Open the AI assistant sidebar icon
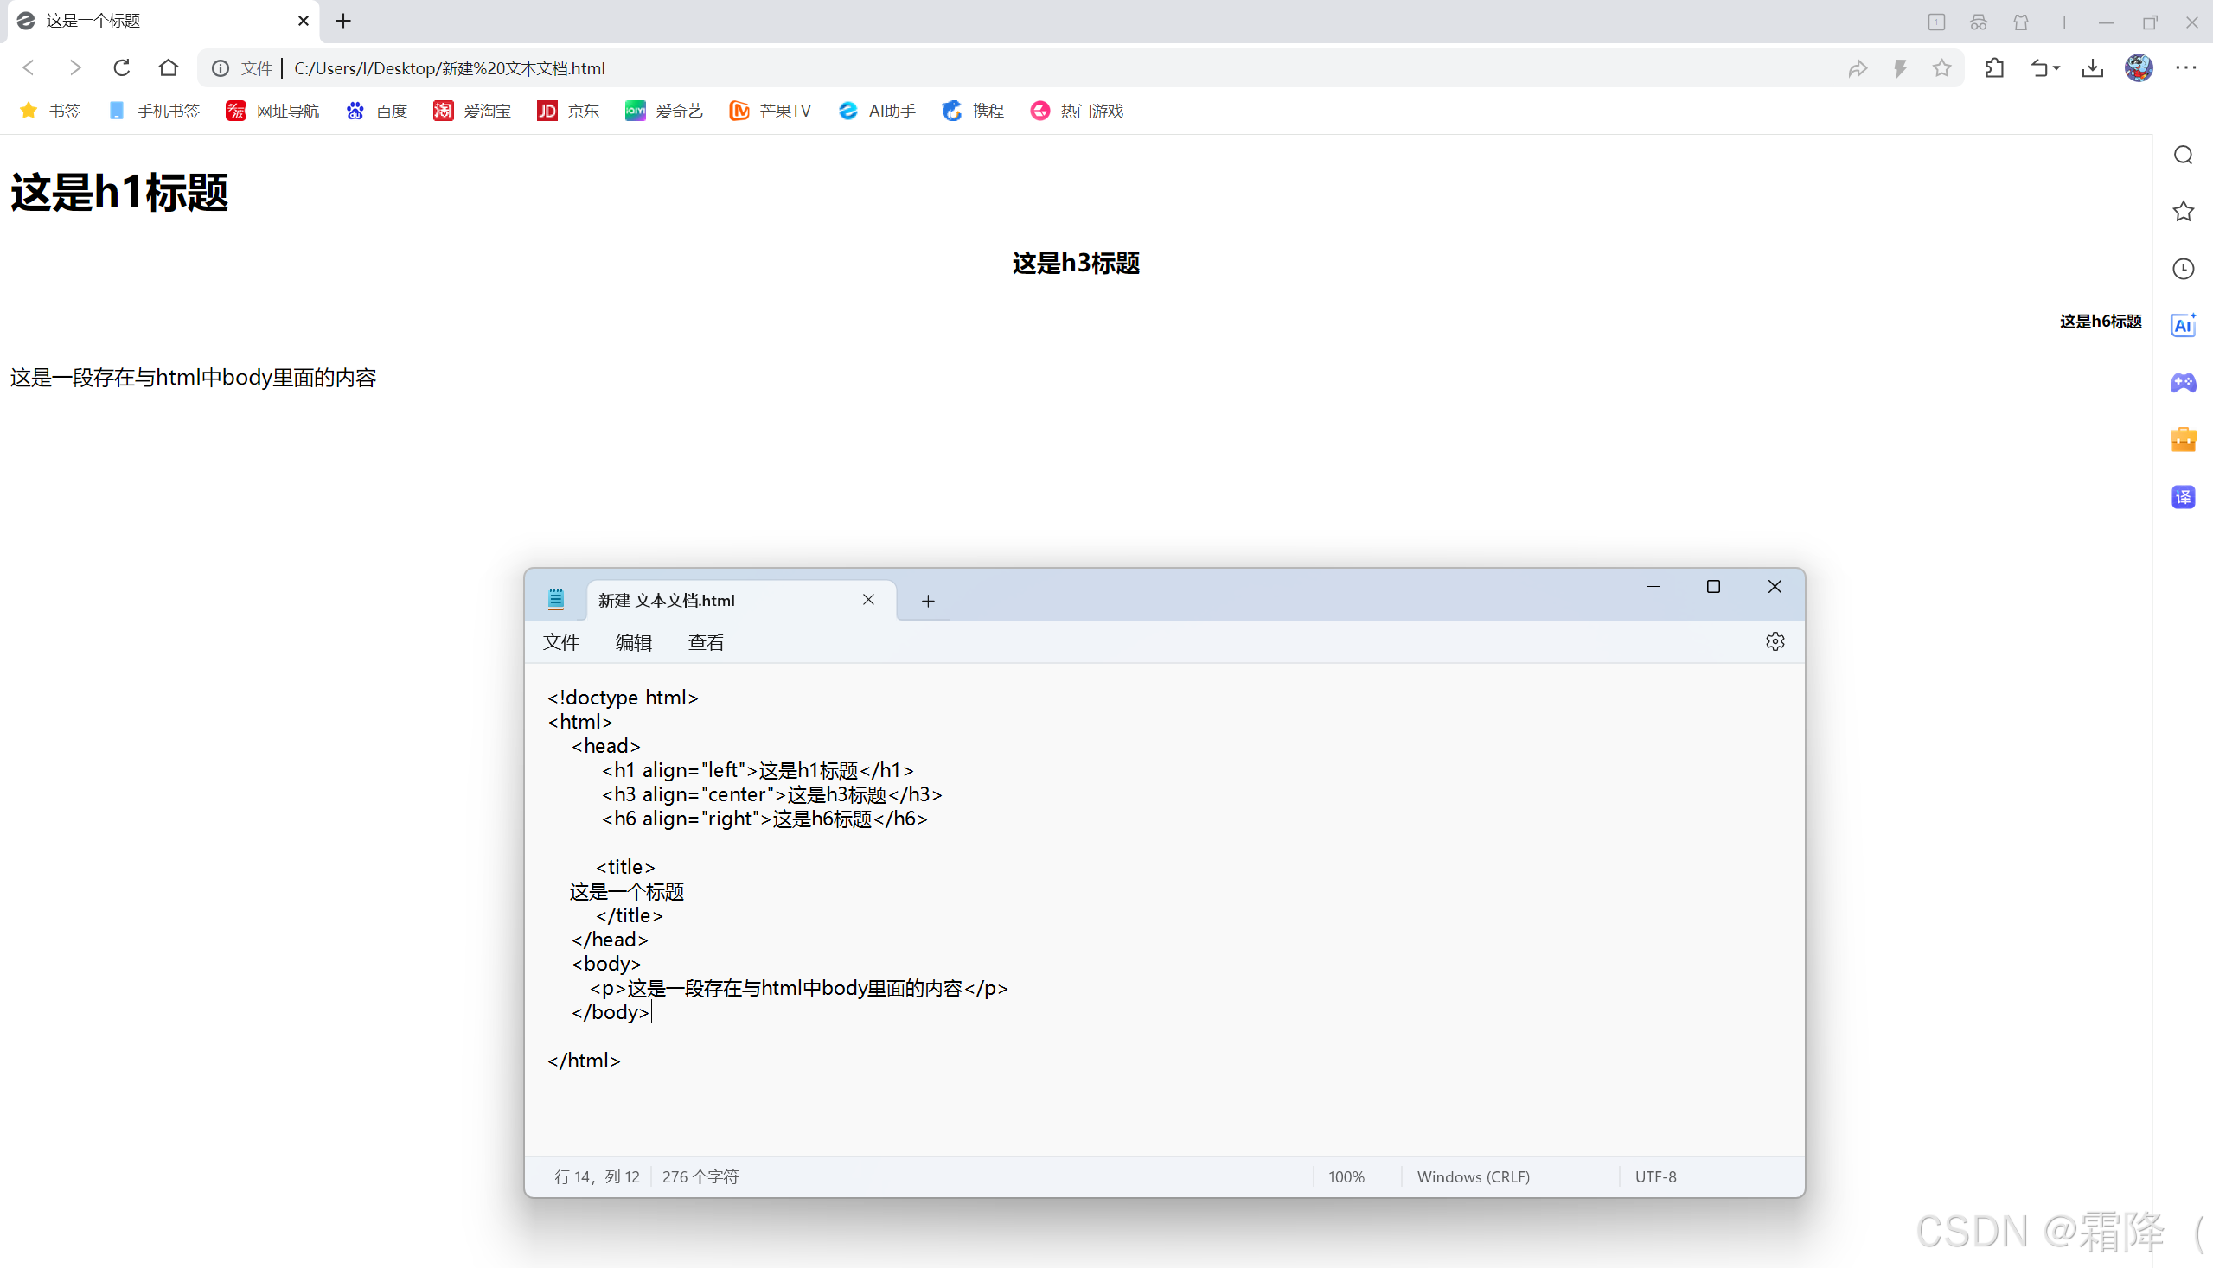2213x1268 pixels. point(2184,326)
